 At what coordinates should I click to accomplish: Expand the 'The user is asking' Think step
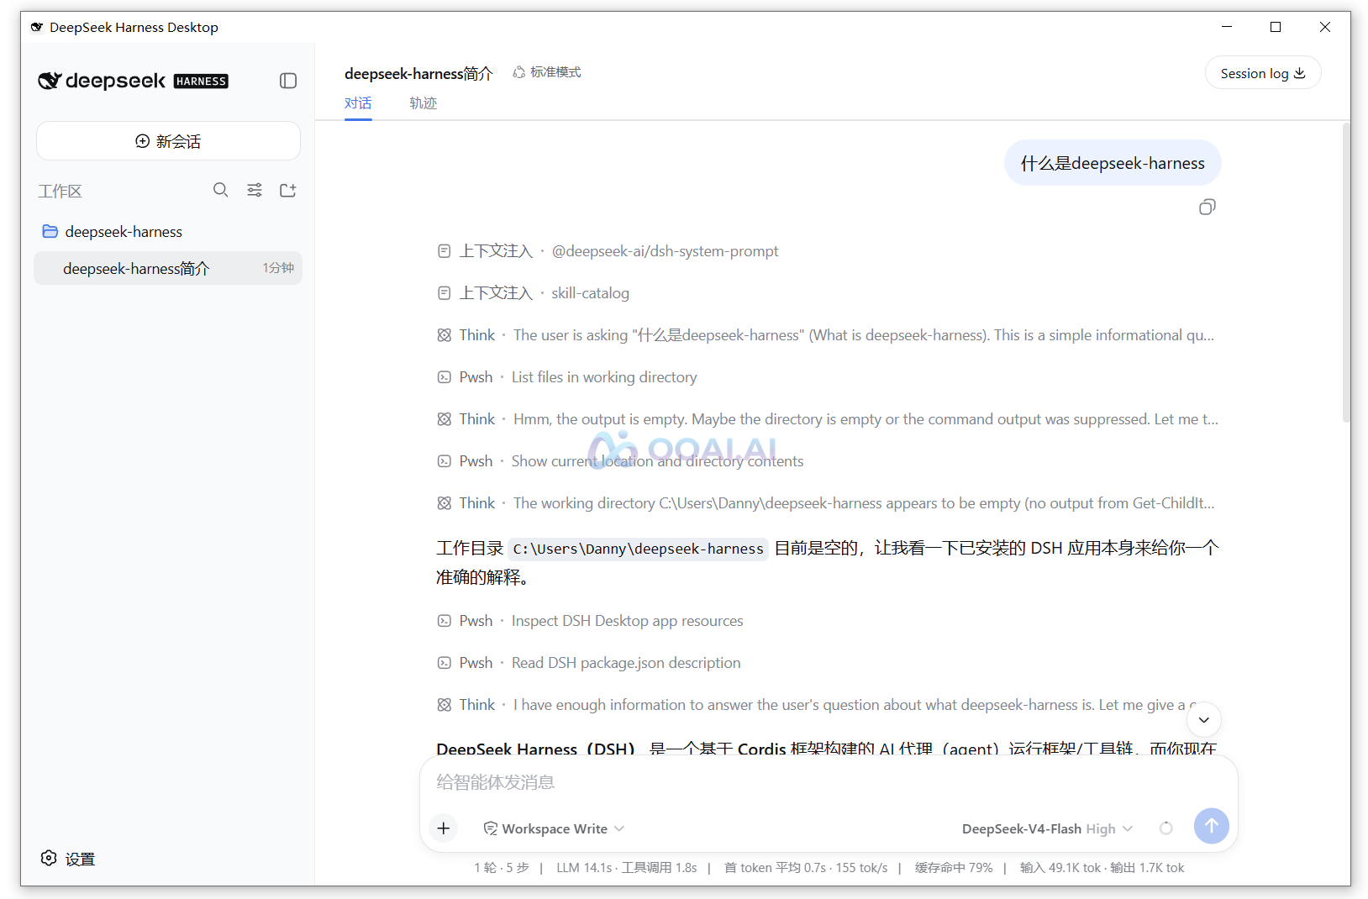coord(827,335)
